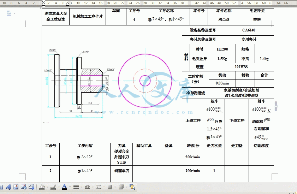Expand the dash style dropdown arrow
The width and height of the screenshot is (297, 194).
coord(93,187)
